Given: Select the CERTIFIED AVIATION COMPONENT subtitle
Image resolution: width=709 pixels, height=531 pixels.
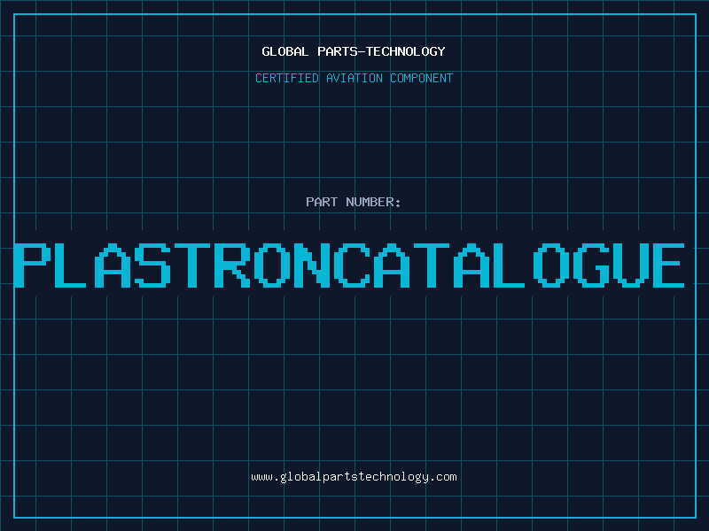Looking at the screenshot, I should pyautogui.click(x=354, y=78).
